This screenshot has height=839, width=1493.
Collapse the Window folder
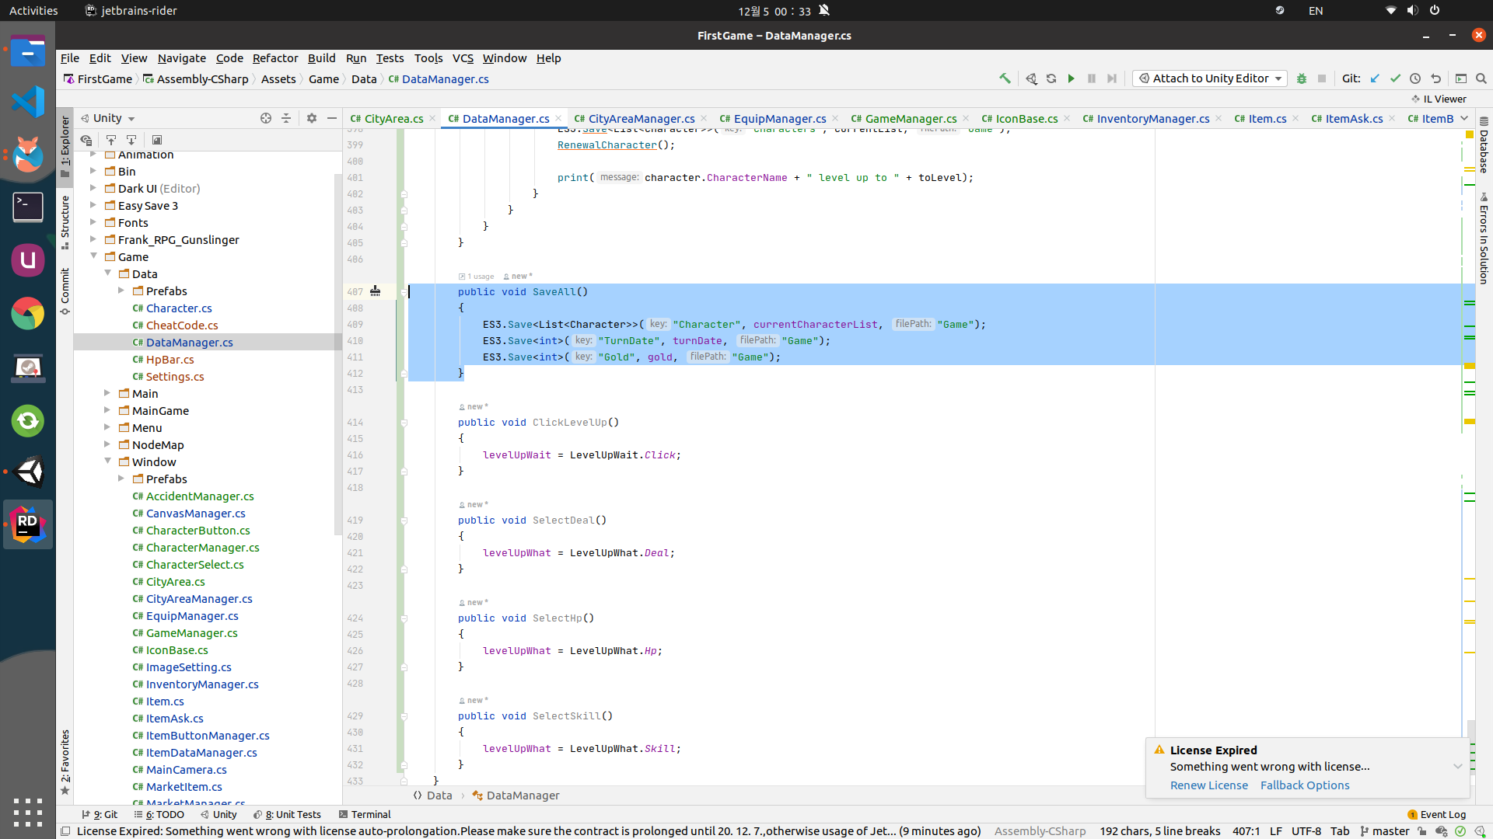107,461
